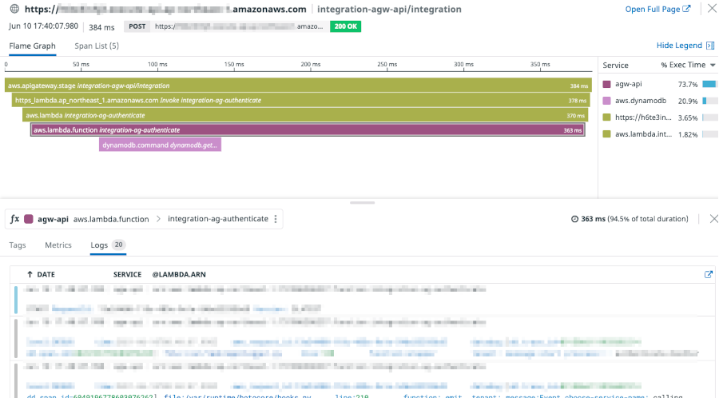Click the legend collapse icon next to Hide Legend
The width and height of the screenshot is (719, 398).
pyautogui.click(x=710, y=46)
